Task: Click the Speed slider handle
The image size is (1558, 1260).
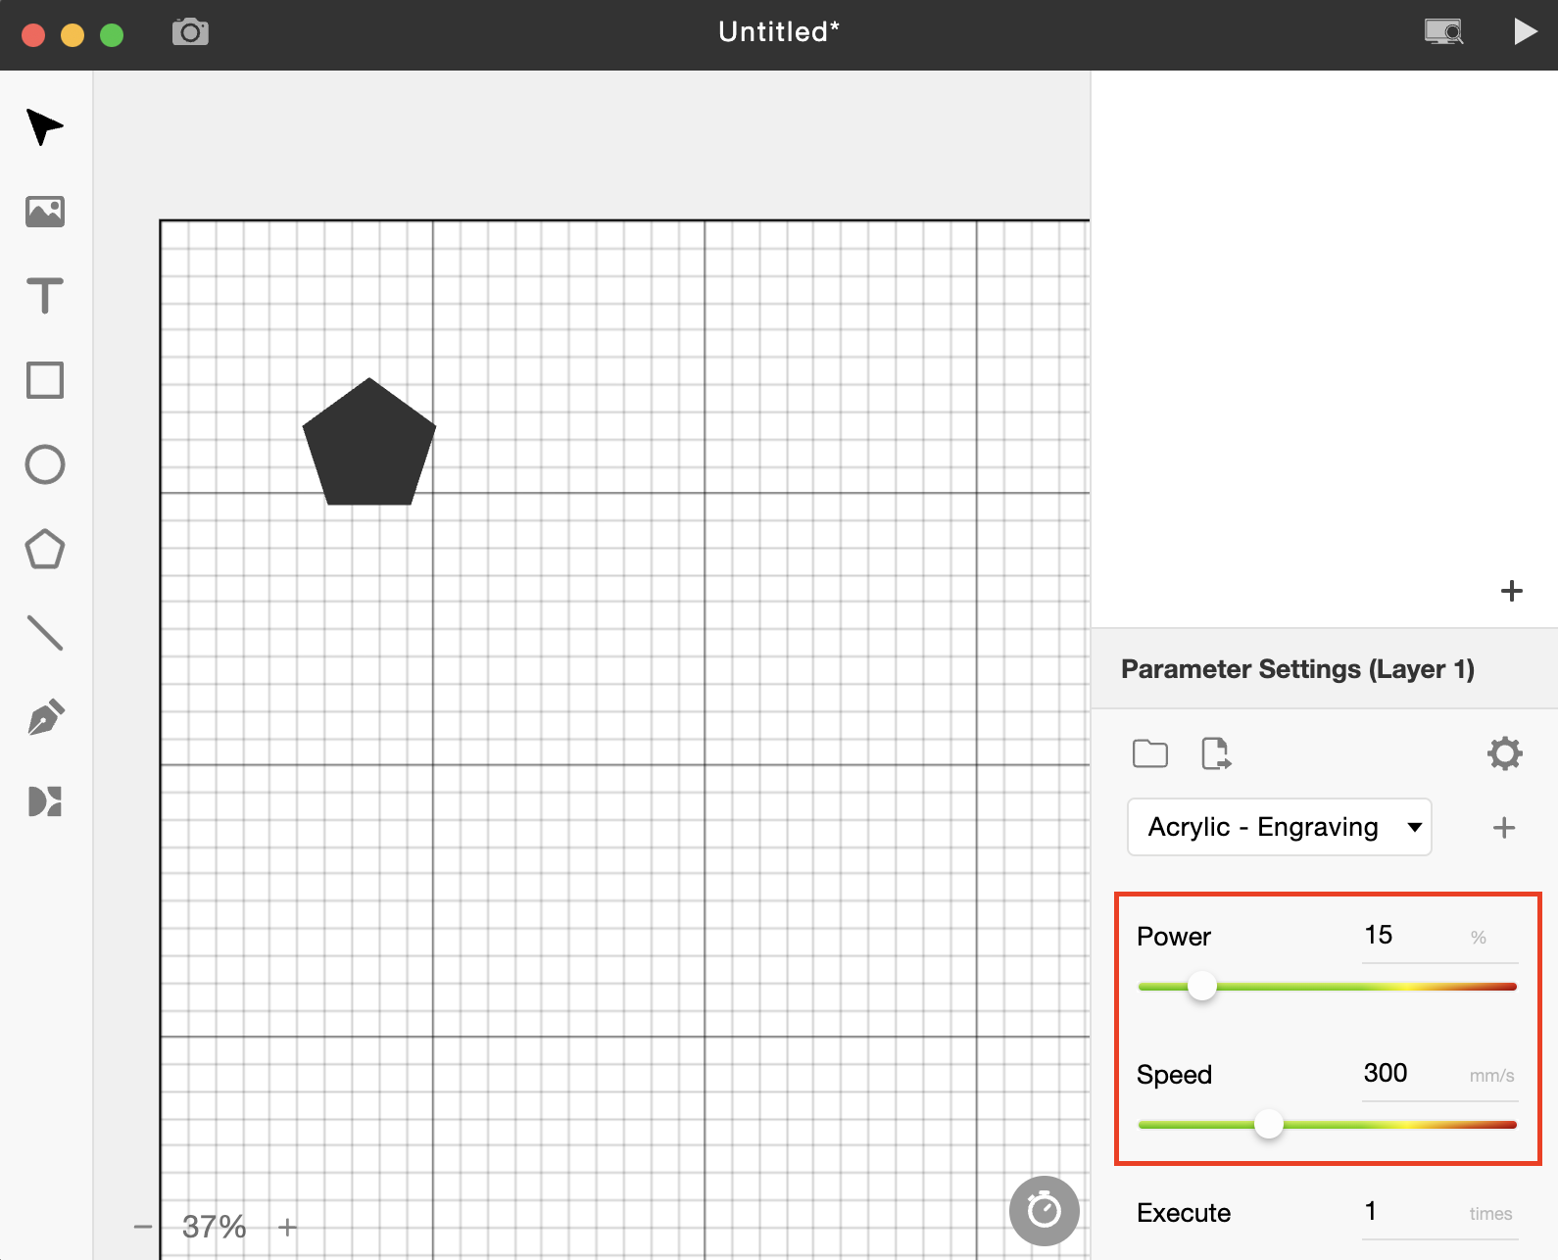Action: (1269, 1124)
